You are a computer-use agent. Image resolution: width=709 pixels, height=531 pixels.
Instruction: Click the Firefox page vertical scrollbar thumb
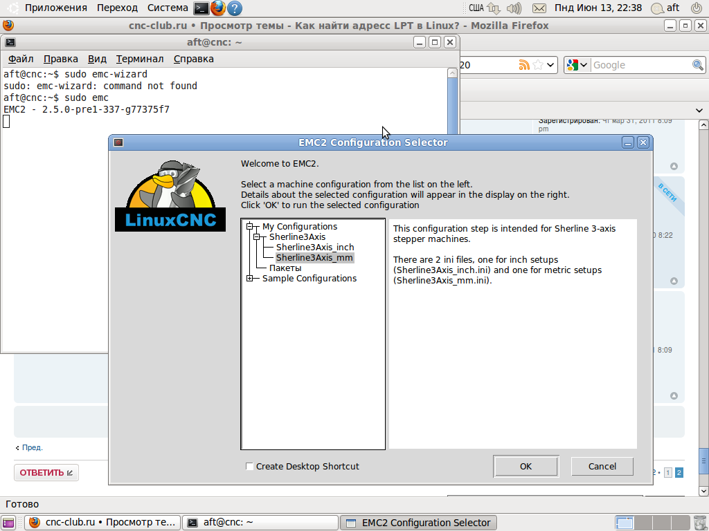click(703, 461)
